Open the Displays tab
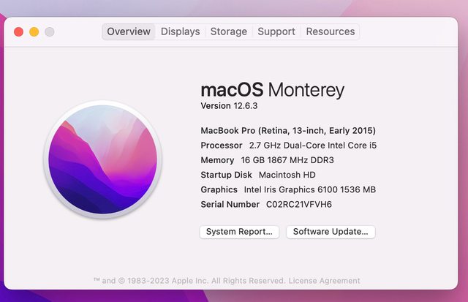 [180, 31]
